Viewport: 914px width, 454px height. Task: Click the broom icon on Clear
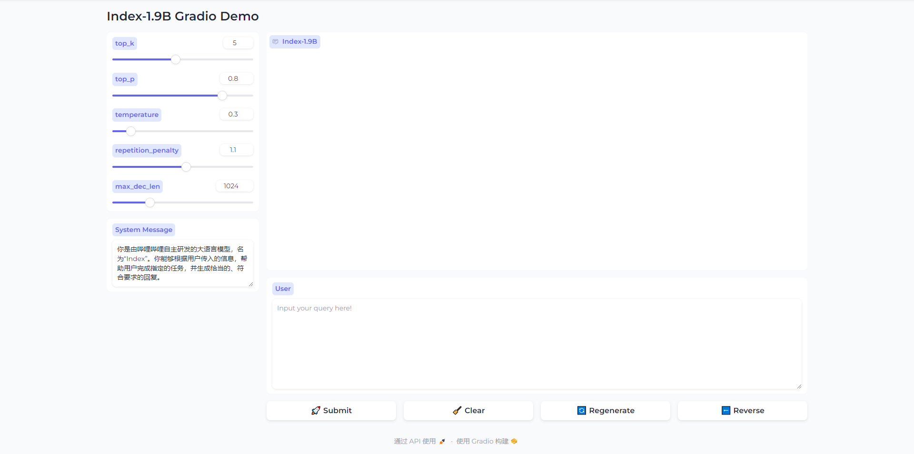(x=457, y=410)
